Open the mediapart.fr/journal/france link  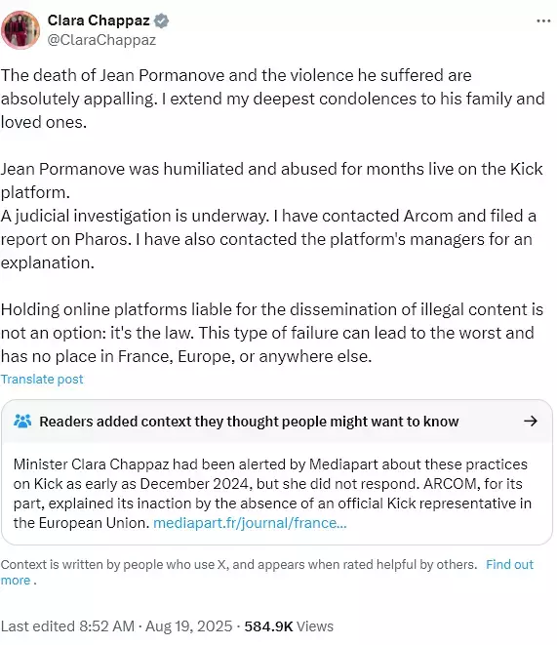[x=250, y=523]
